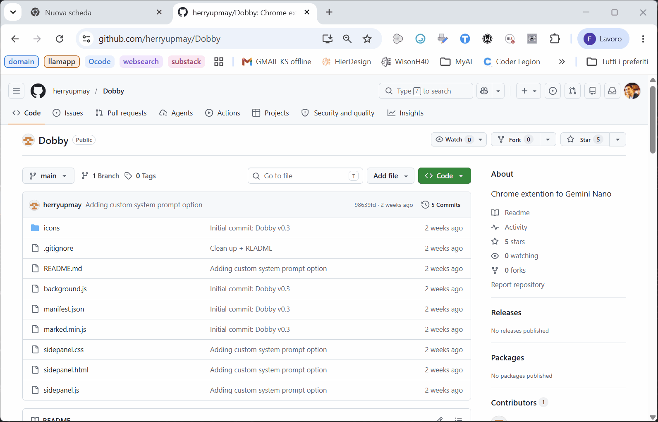Open the background.js file
Viewport: 658px width, 422px height.
pos(65,289)
